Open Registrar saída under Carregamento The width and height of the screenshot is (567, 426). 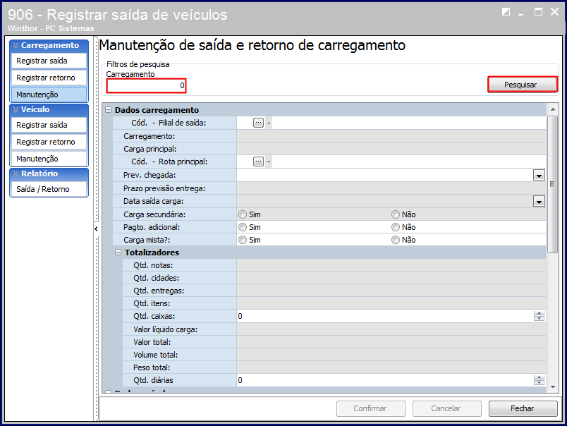[x=49, y=61]
